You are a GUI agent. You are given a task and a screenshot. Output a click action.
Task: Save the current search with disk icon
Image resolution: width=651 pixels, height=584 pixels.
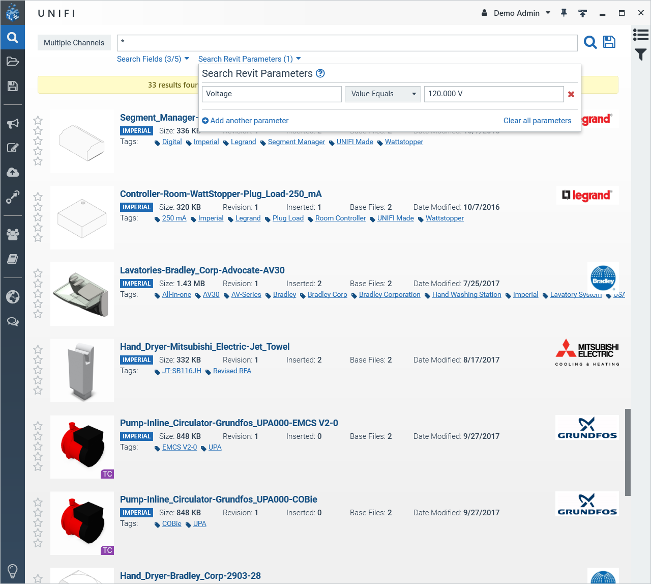coord(609,42)
